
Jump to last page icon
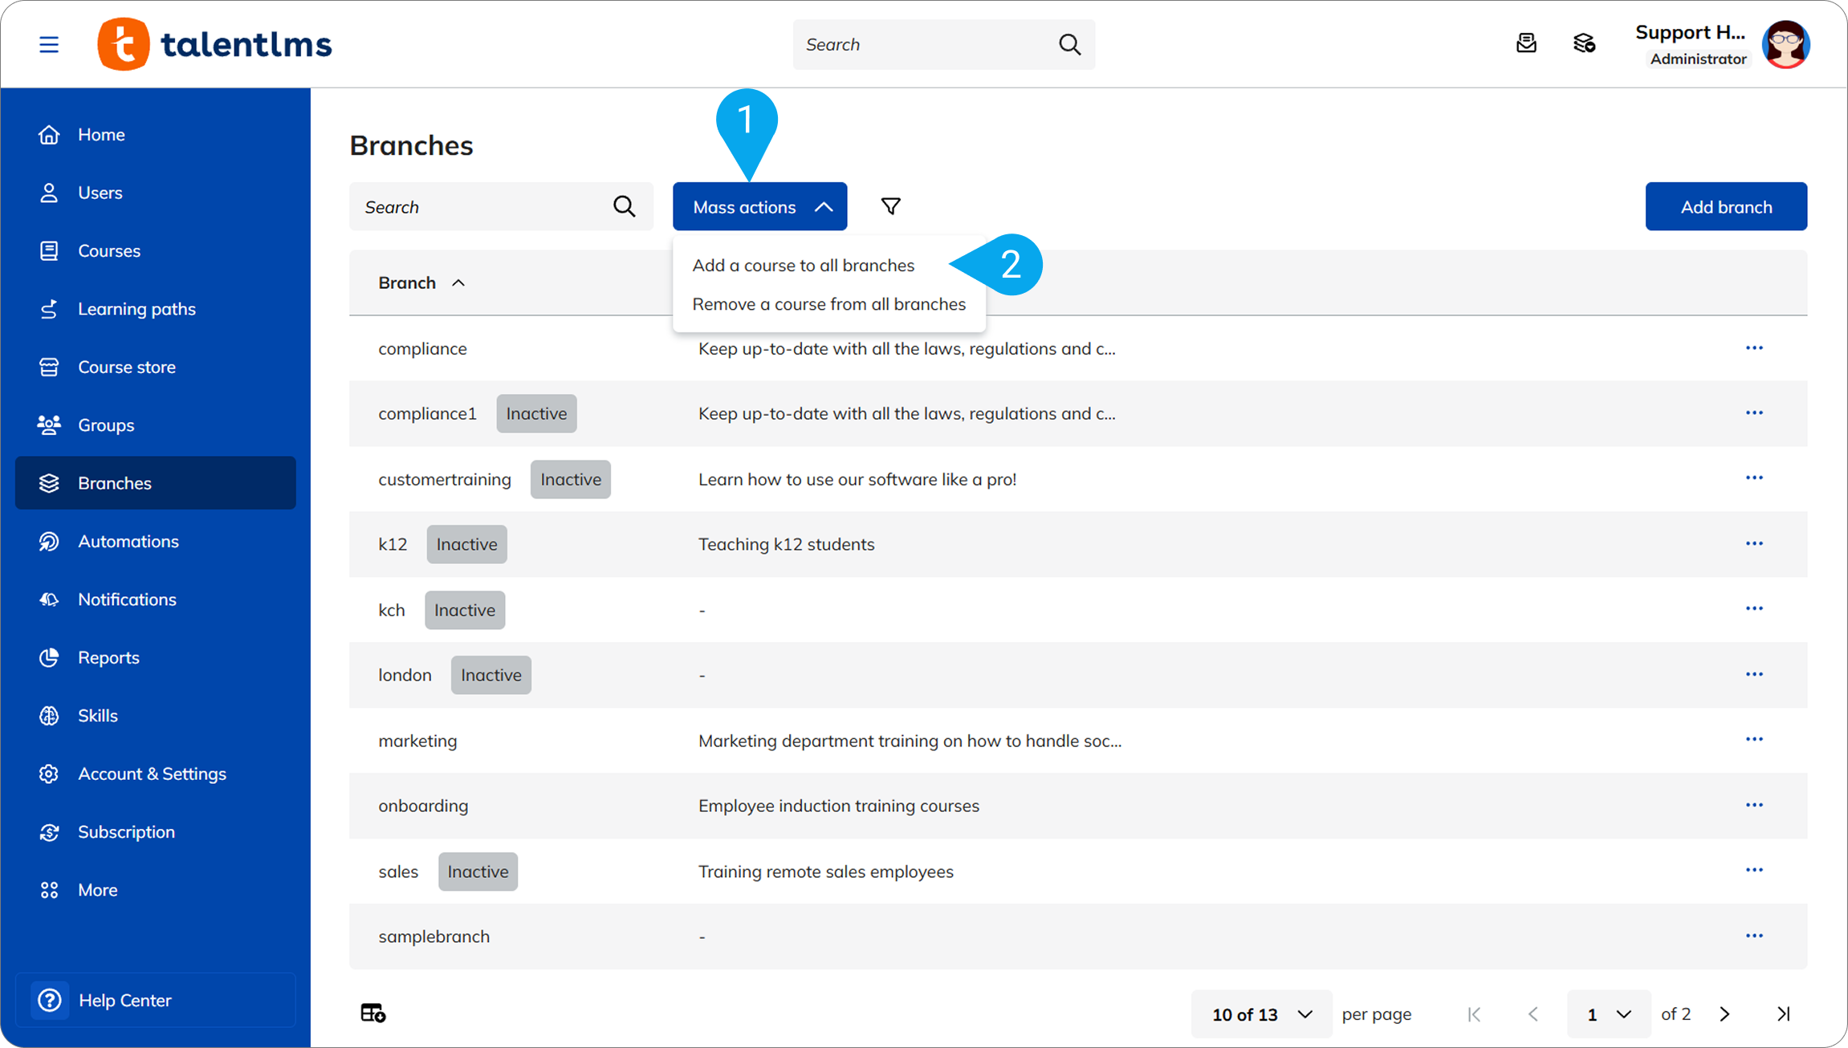tap(1783, 1014)
